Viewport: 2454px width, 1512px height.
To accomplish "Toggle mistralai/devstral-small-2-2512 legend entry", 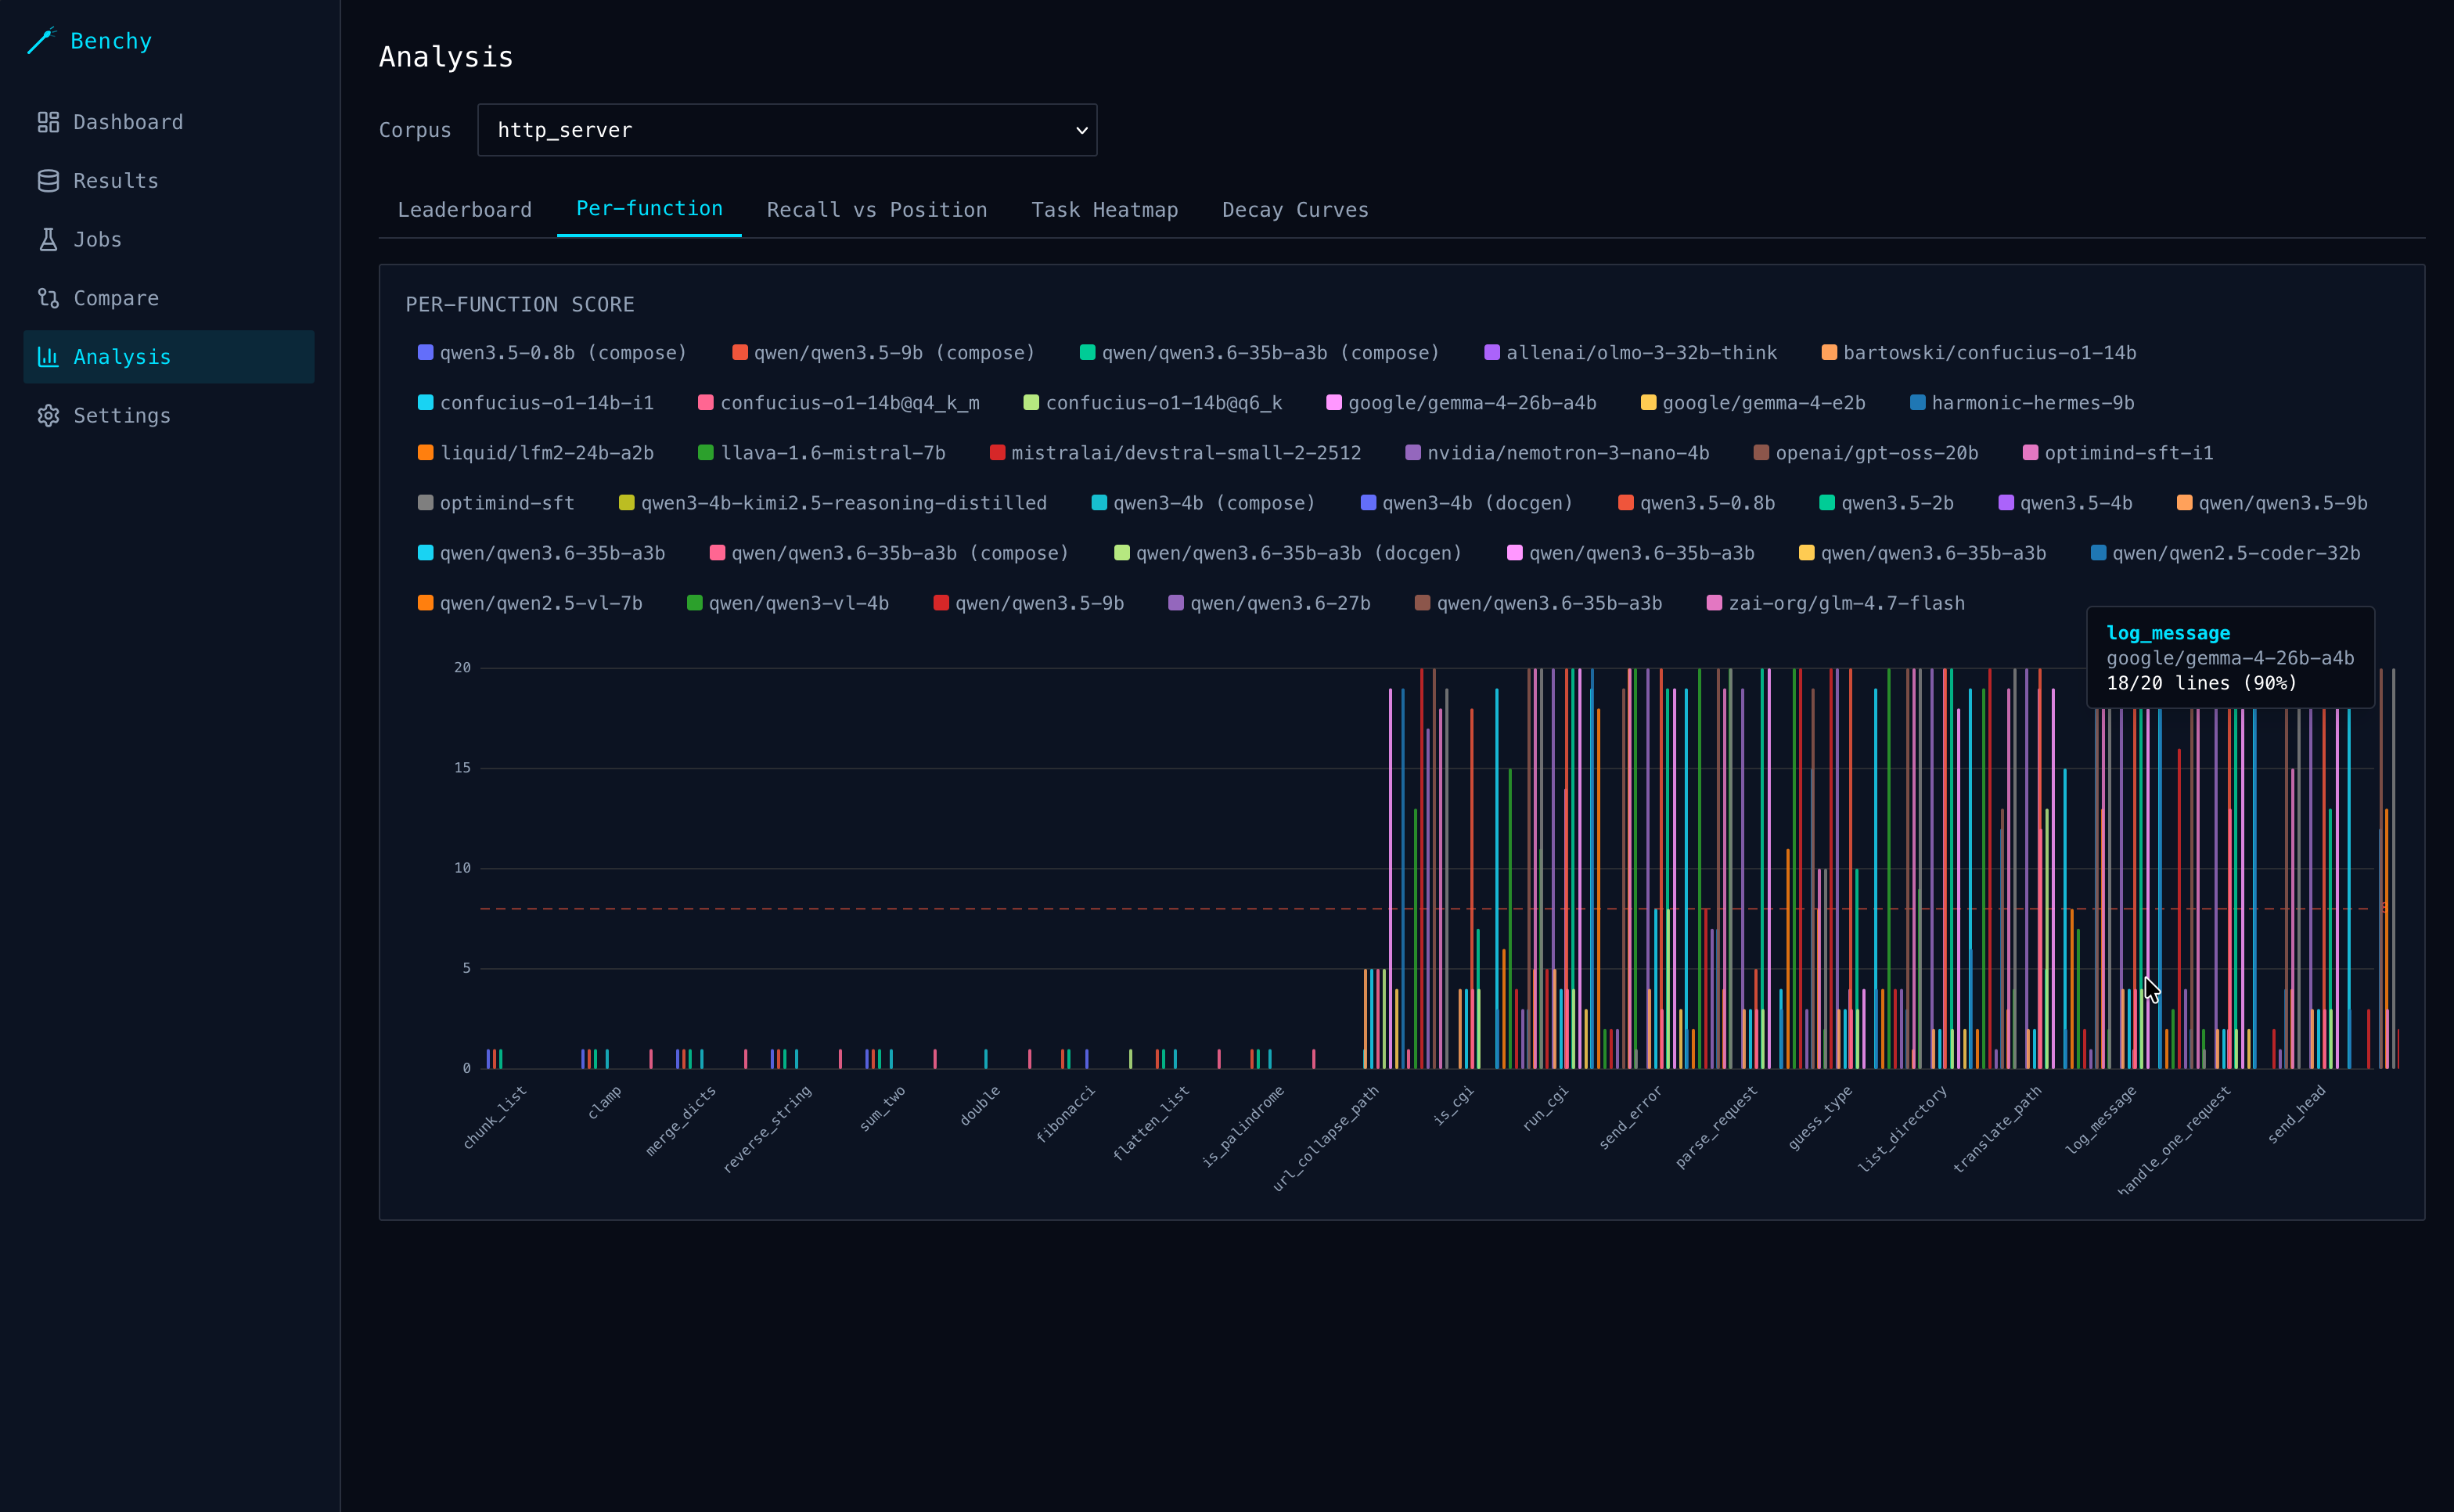I will [x=1175, y=453].
